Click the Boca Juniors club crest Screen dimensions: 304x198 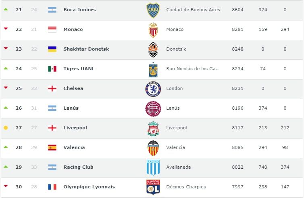(x=153, y=10)
